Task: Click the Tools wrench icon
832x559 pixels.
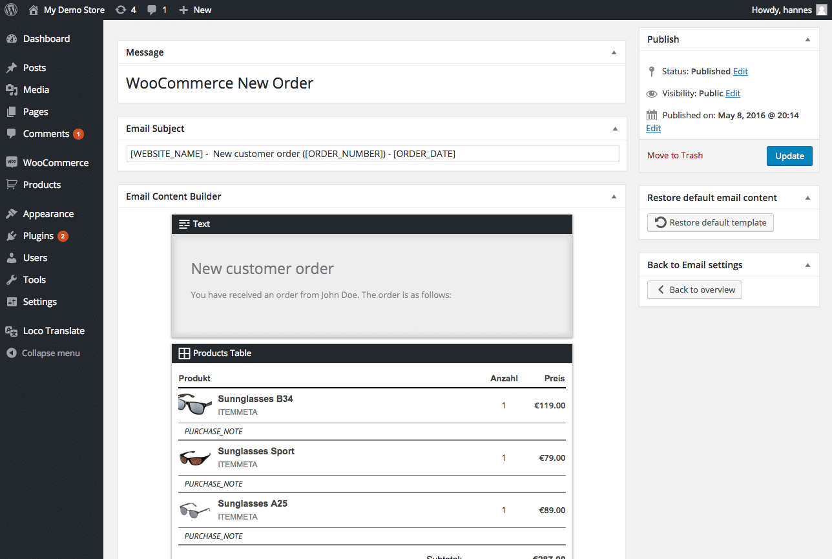Action: point(12,280)
